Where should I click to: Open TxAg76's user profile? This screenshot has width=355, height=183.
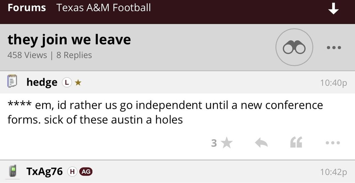44,172
